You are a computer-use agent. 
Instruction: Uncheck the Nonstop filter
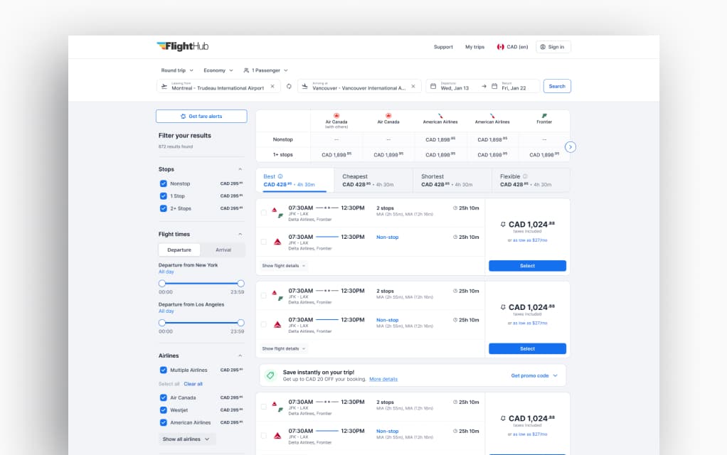point(163,183)
